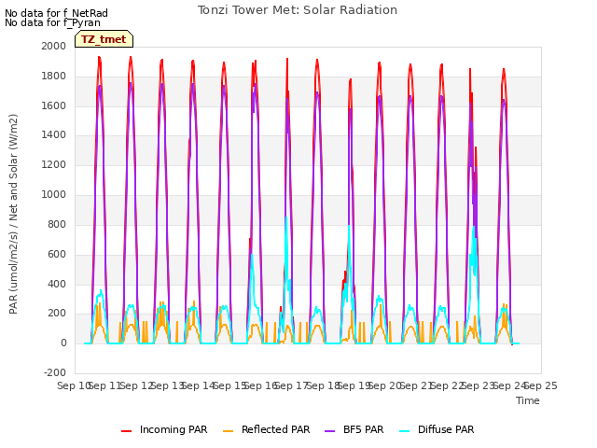Click the red Incoming PAR legend swatch
Screen dimensions: 597x448
tap(127, 431)
